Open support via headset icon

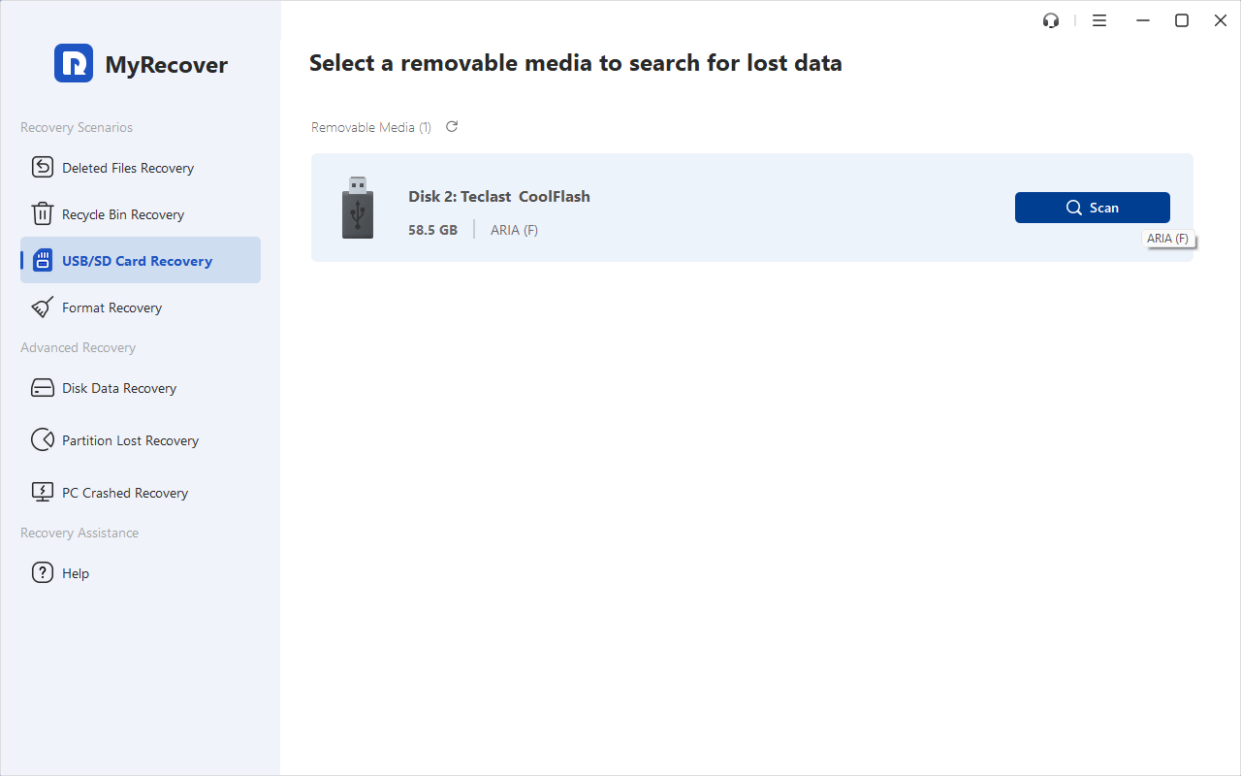pos(1051,20)
